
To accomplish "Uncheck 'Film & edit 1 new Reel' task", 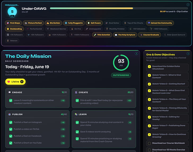I will pyautogui.click(x=77, y=100).
